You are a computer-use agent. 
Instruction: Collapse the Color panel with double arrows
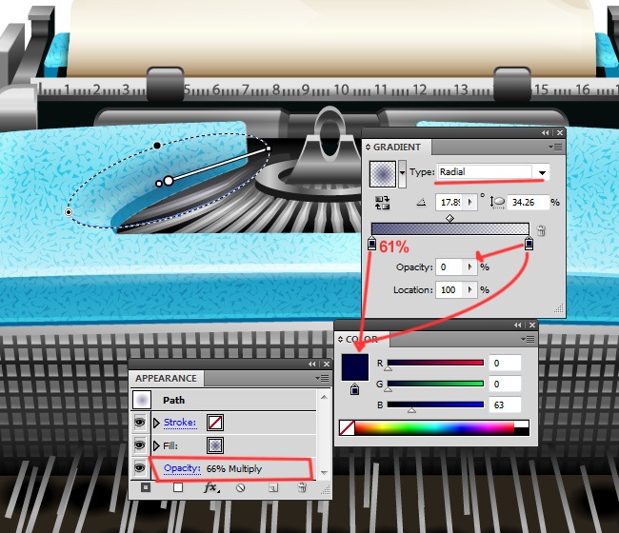pos(517,326)
